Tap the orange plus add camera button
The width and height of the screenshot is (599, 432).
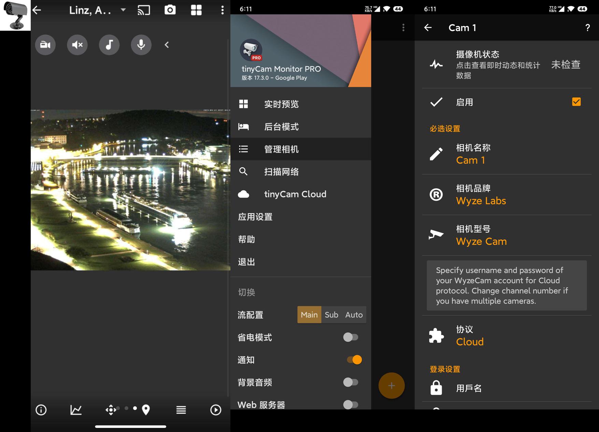(x=391, y=386)
